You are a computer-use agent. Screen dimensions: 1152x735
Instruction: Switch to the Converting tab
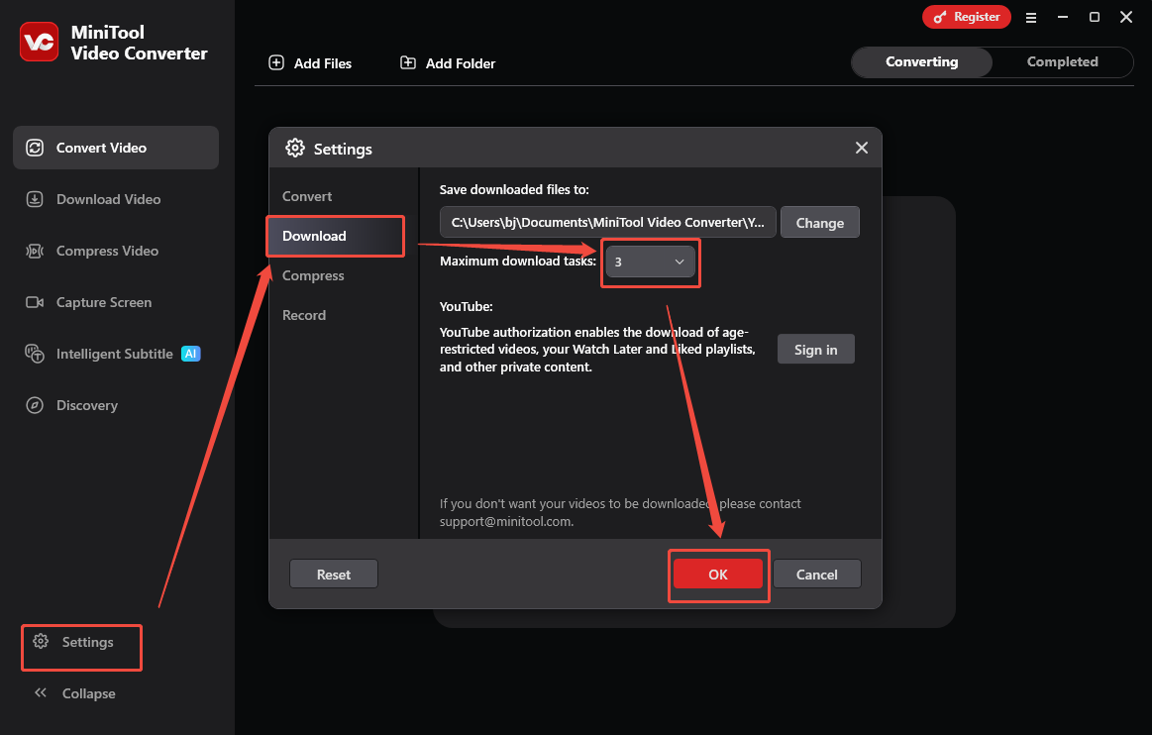coord(920,61)
